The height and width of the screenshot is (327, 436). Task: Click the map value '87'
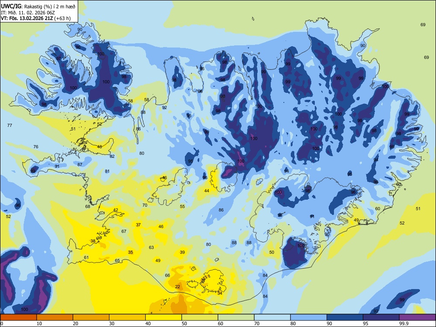(80, 164)
